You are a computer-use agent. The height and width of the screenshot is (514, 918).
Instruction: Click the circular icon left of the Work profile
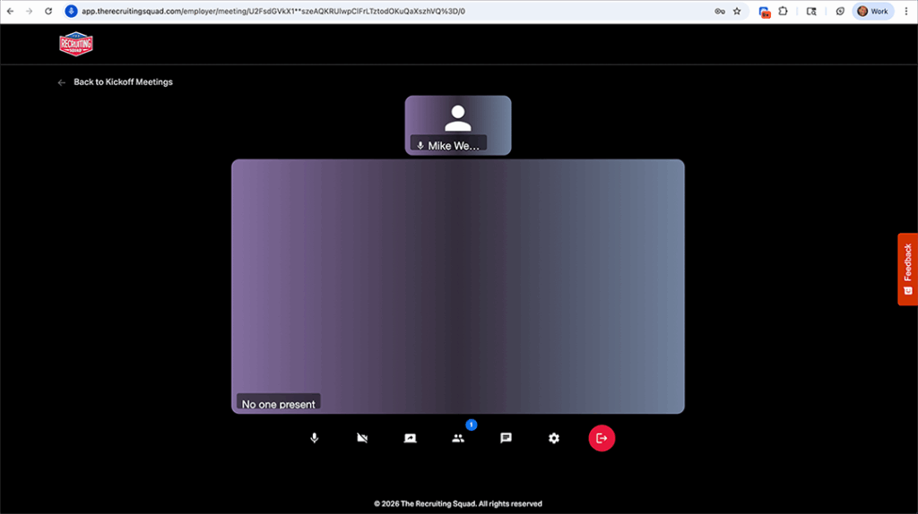click(840, 11)
